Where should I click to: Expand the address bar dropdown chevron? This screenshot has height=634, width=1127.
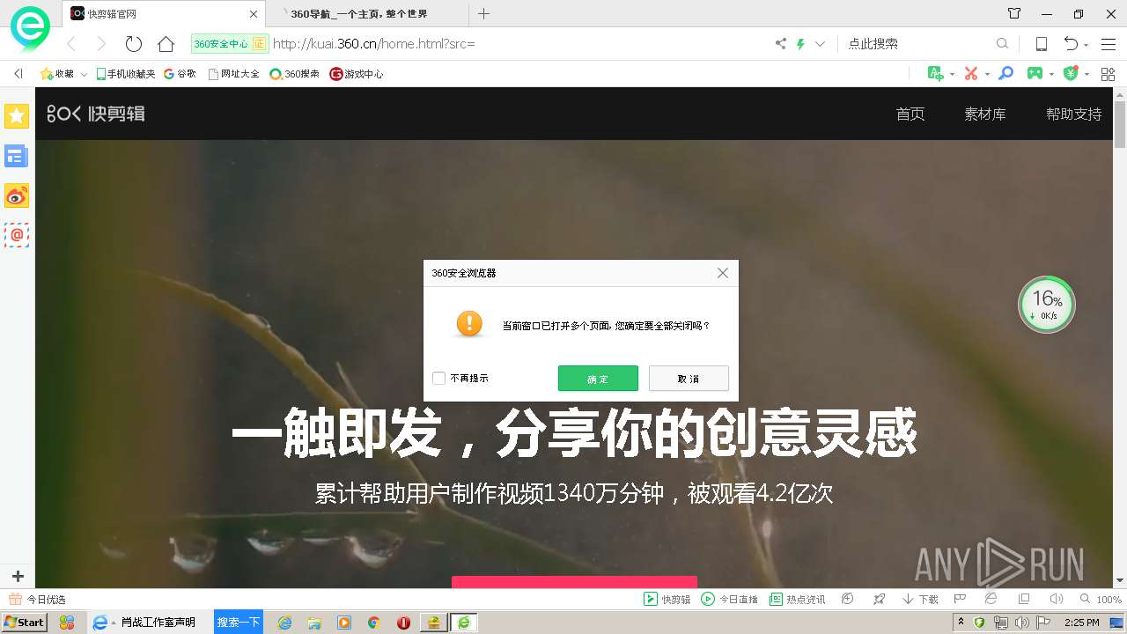click(x=820, y=43)
